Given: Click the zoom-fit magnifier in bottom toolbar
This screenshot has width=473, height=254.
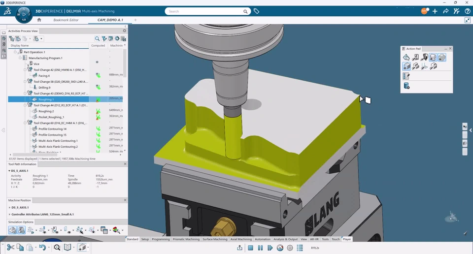Looking at the screenshot, I should (57, 248).
